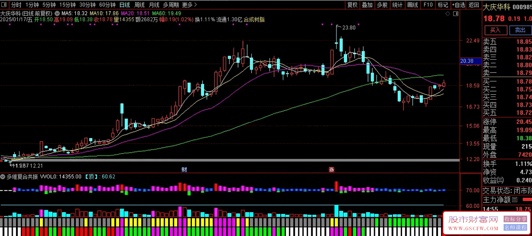
Task: Select the 30分钟 period
Action: click(87, 5)
